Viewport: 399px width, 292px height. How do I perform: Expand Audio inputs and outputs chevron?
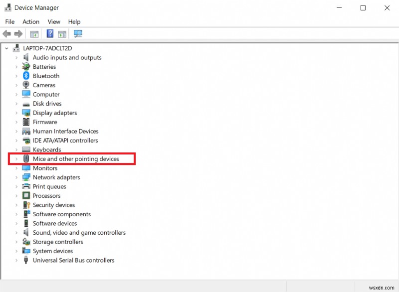point(16,58)
